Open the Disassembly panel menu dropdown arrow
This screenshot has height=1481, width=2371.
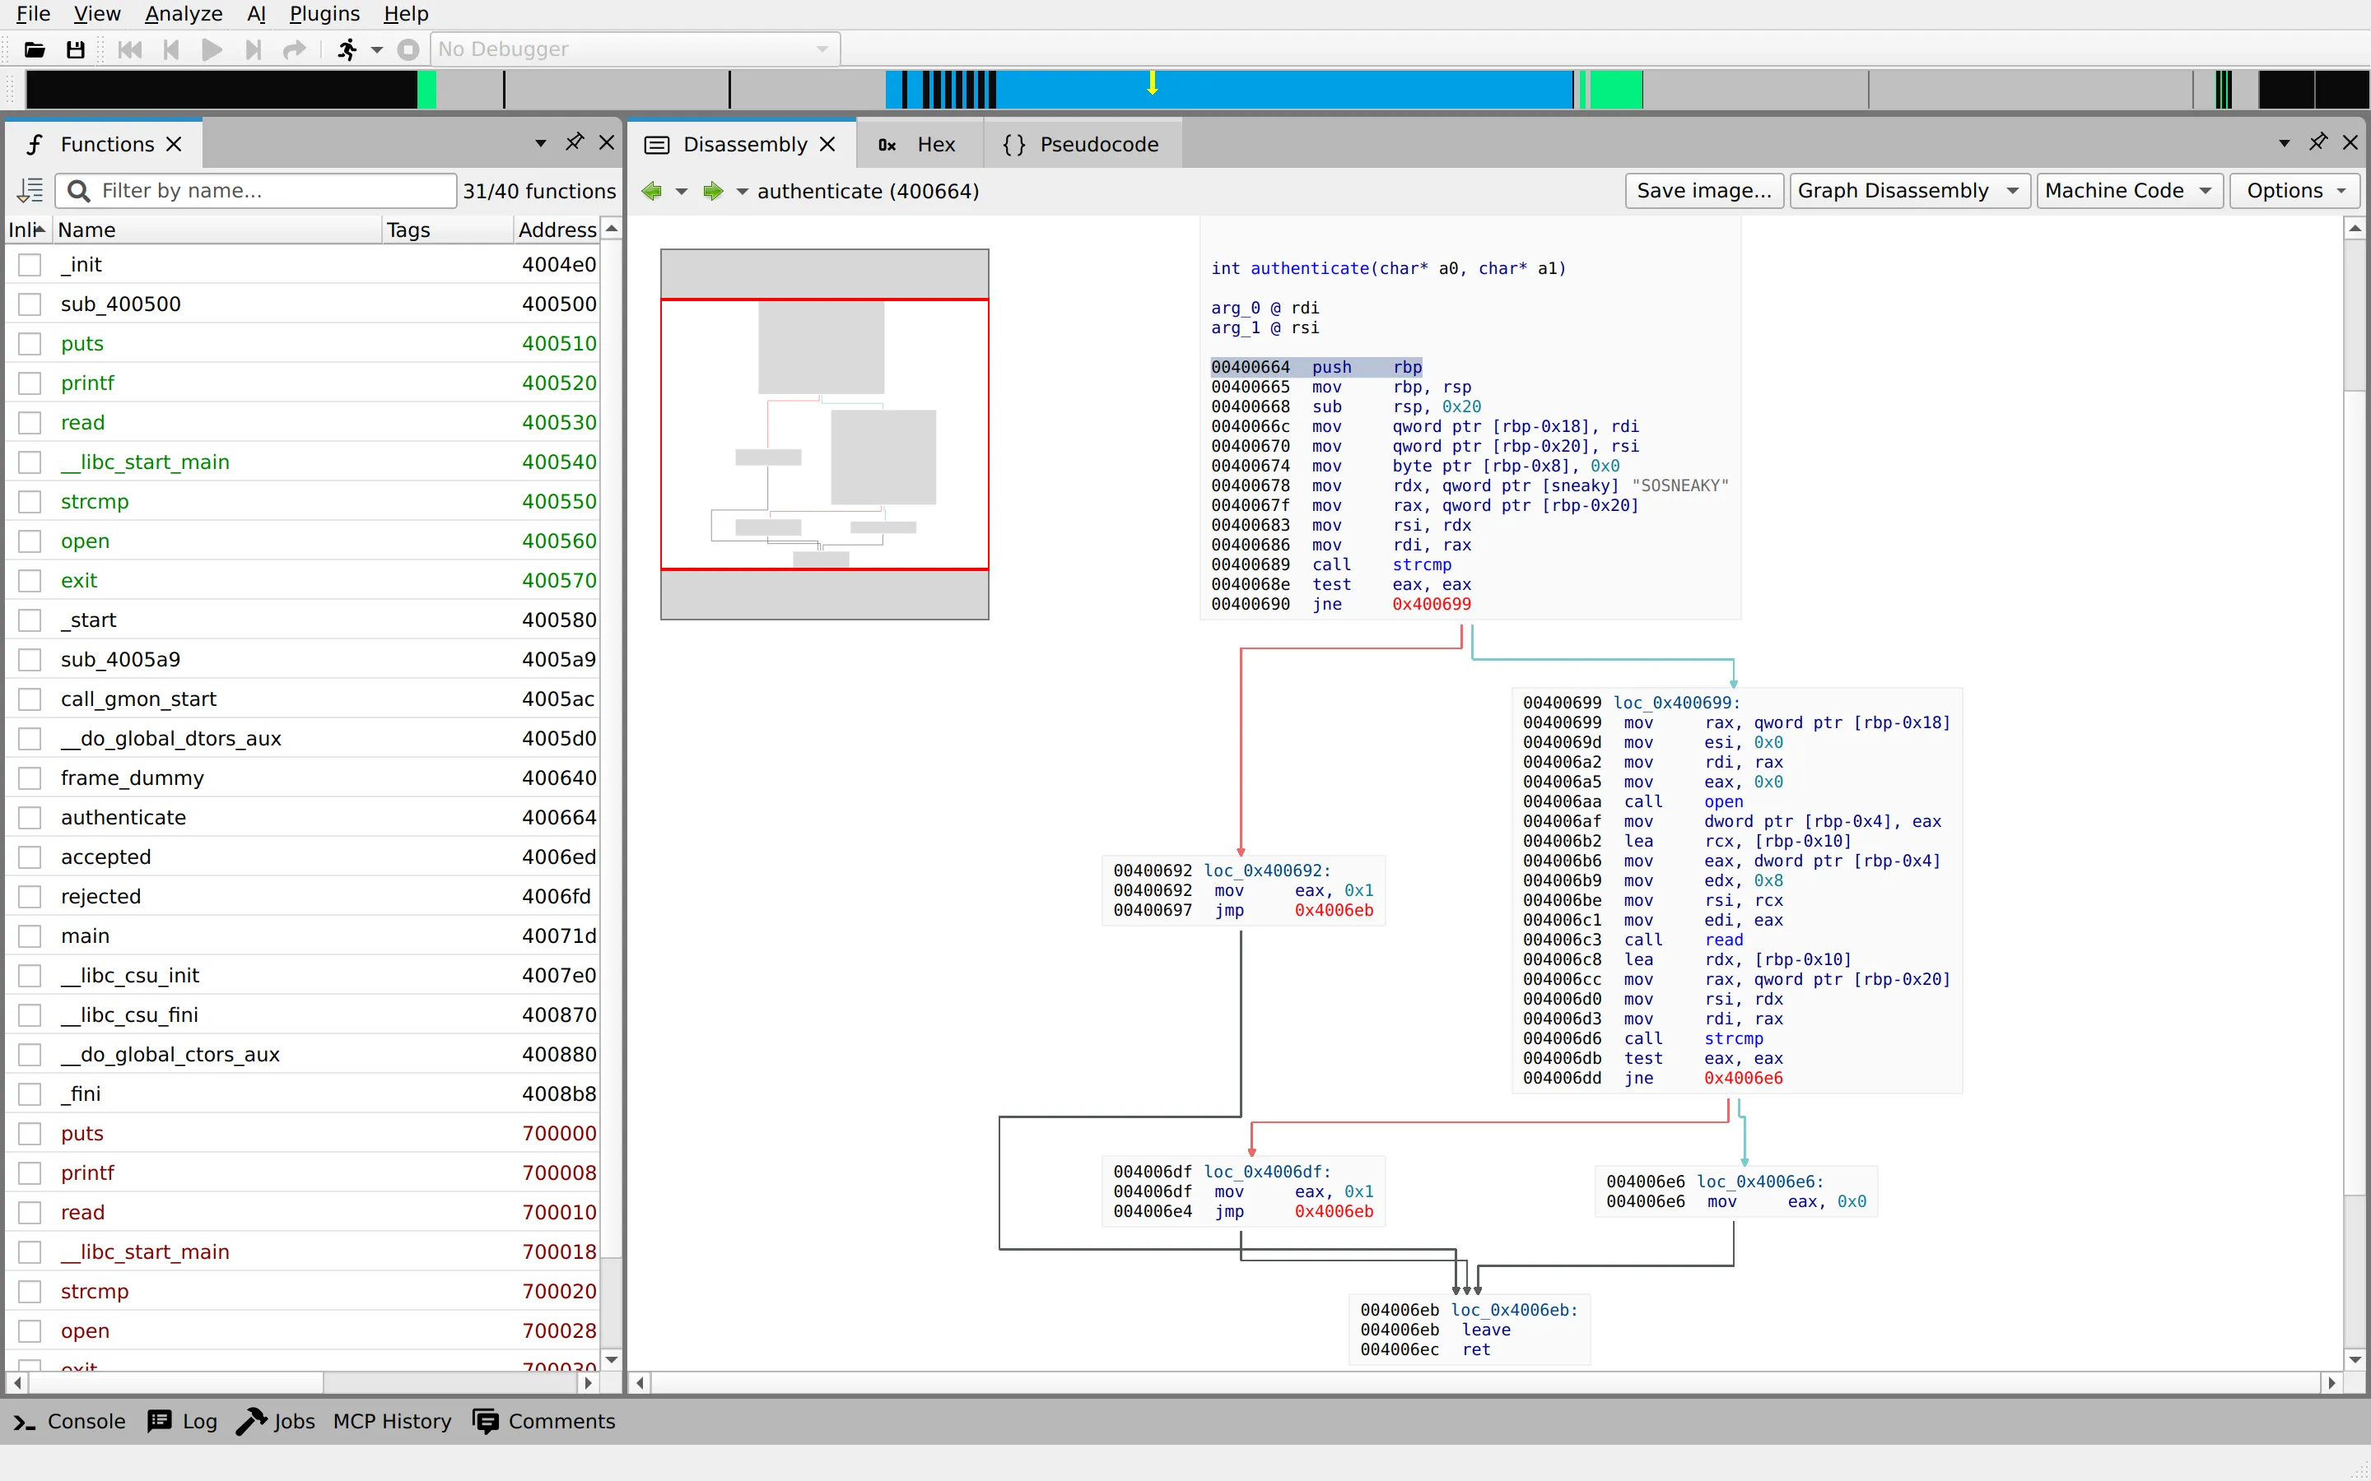2284,144
